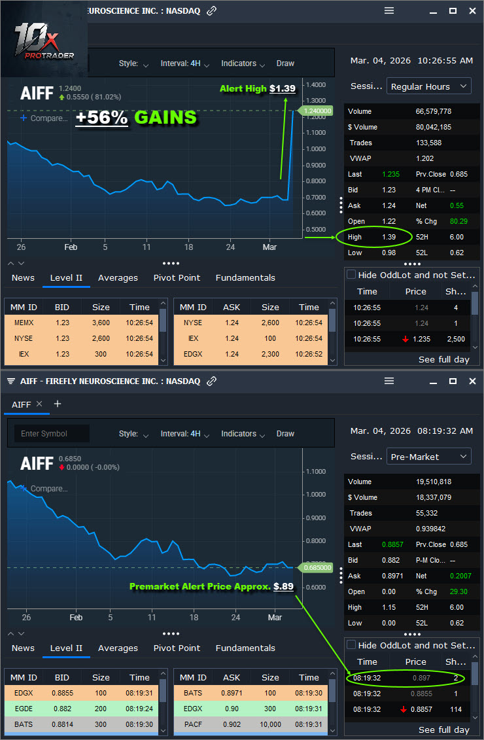Close the AIFF symbol tab
This screenshot has height=740, width=484.
[x=39, y=404]
